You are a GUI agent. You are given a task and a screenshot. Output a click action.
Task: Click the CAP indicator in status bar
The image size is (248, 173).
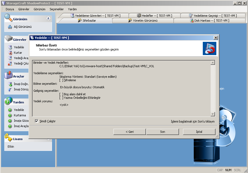point(220,170)
